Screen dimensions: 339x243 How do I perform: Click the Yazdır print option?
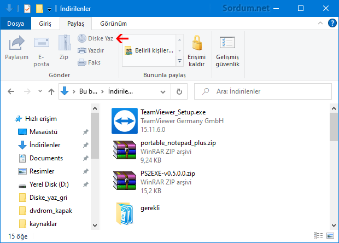tap(91, 50)
